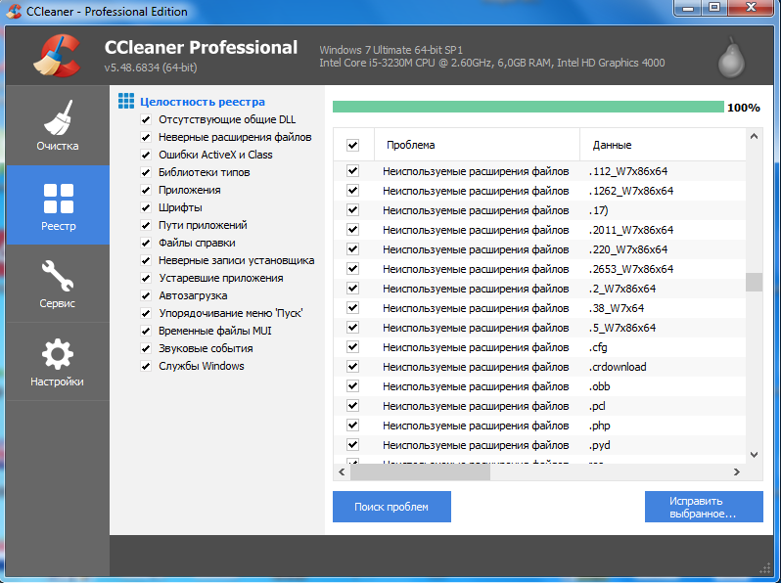Click the results list scroll-up arrow
Image resolution: width=781 pixels, height=583 pixels.
tap(755, 136)
